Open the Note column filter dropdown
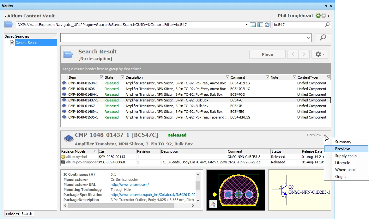This screenshot has height=219, width=369. tap(294, 77)
